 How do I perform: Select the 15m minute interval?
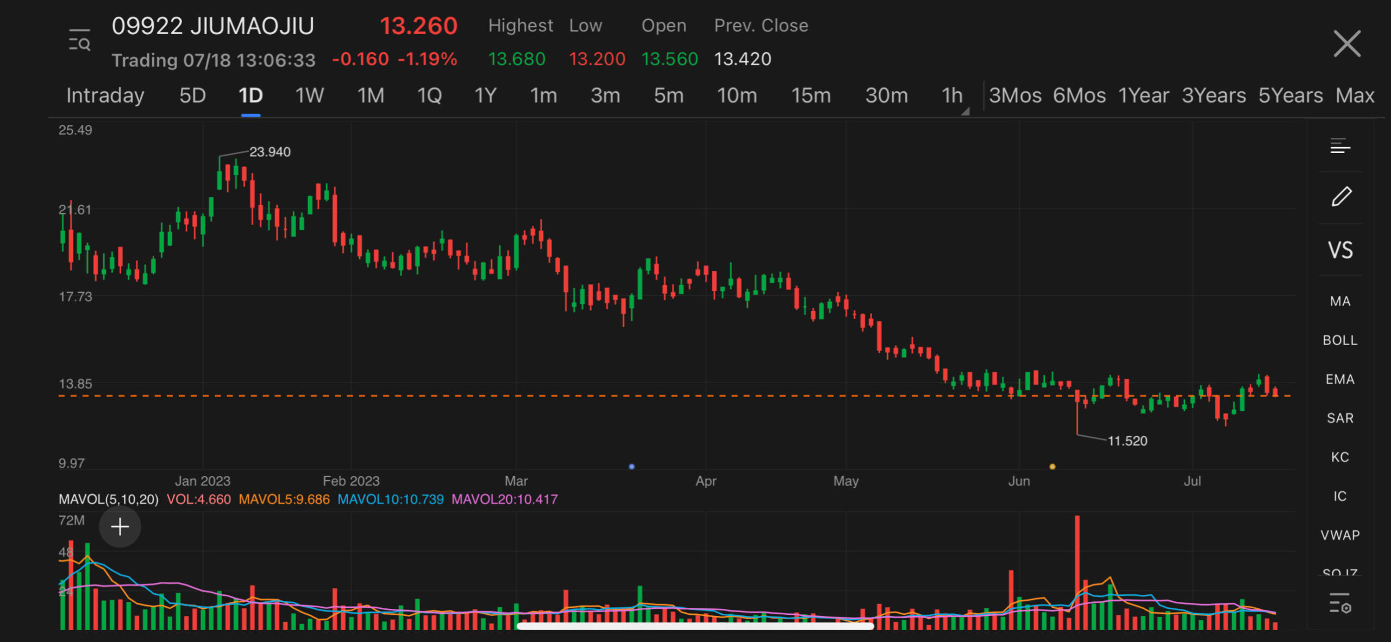pos(811,96)
